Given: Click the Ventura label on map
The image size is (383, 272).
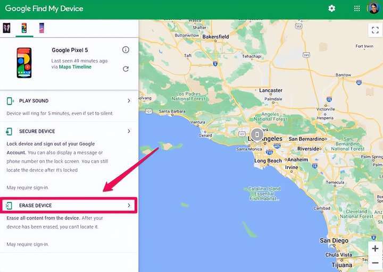Looking at the screenshot, I should point(197,122).
